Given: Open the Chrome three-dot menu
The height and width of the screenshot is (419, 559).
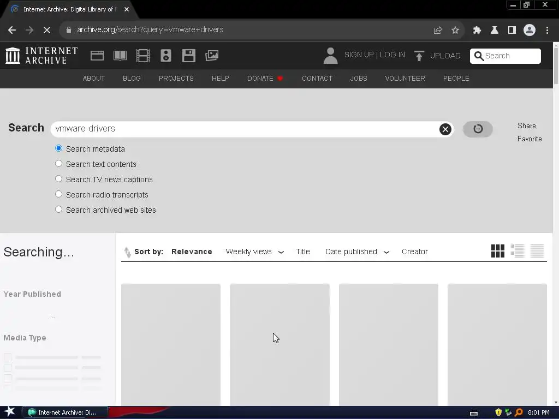Looking at the screenshot, I should 547,31.
